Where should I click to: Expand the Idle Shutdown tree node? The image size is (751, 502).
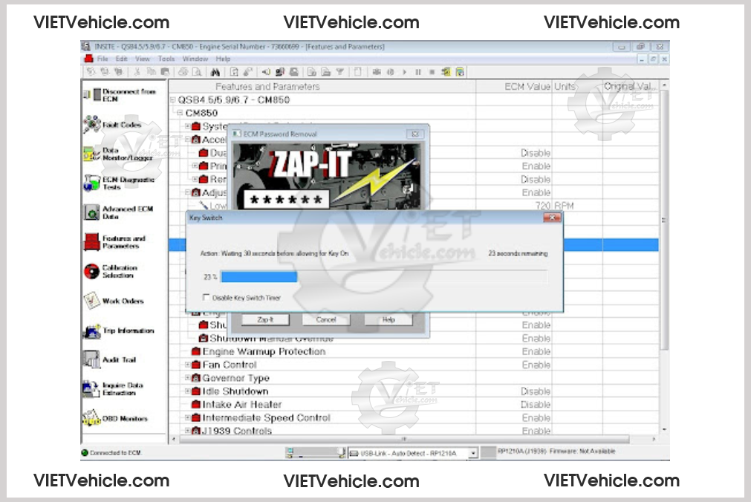(x=188, y=392)
